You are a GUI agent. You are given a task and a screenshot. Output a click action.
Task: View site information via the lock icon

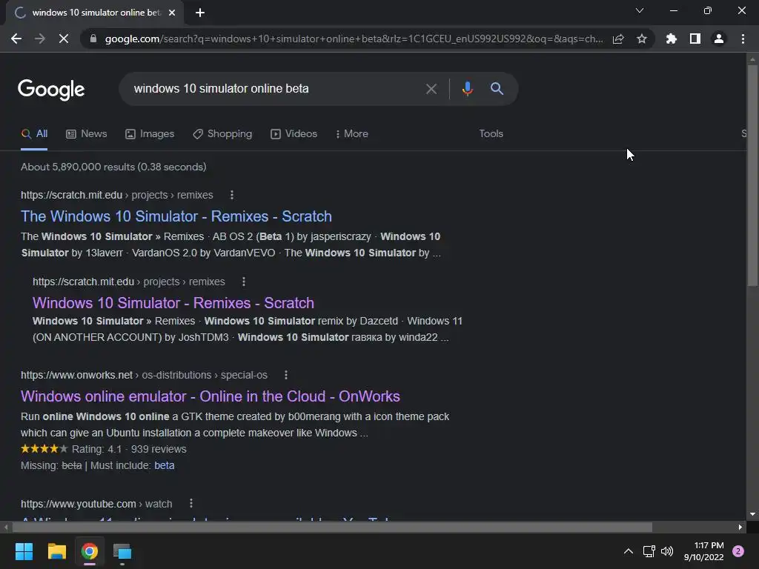(x=93, y=39)
